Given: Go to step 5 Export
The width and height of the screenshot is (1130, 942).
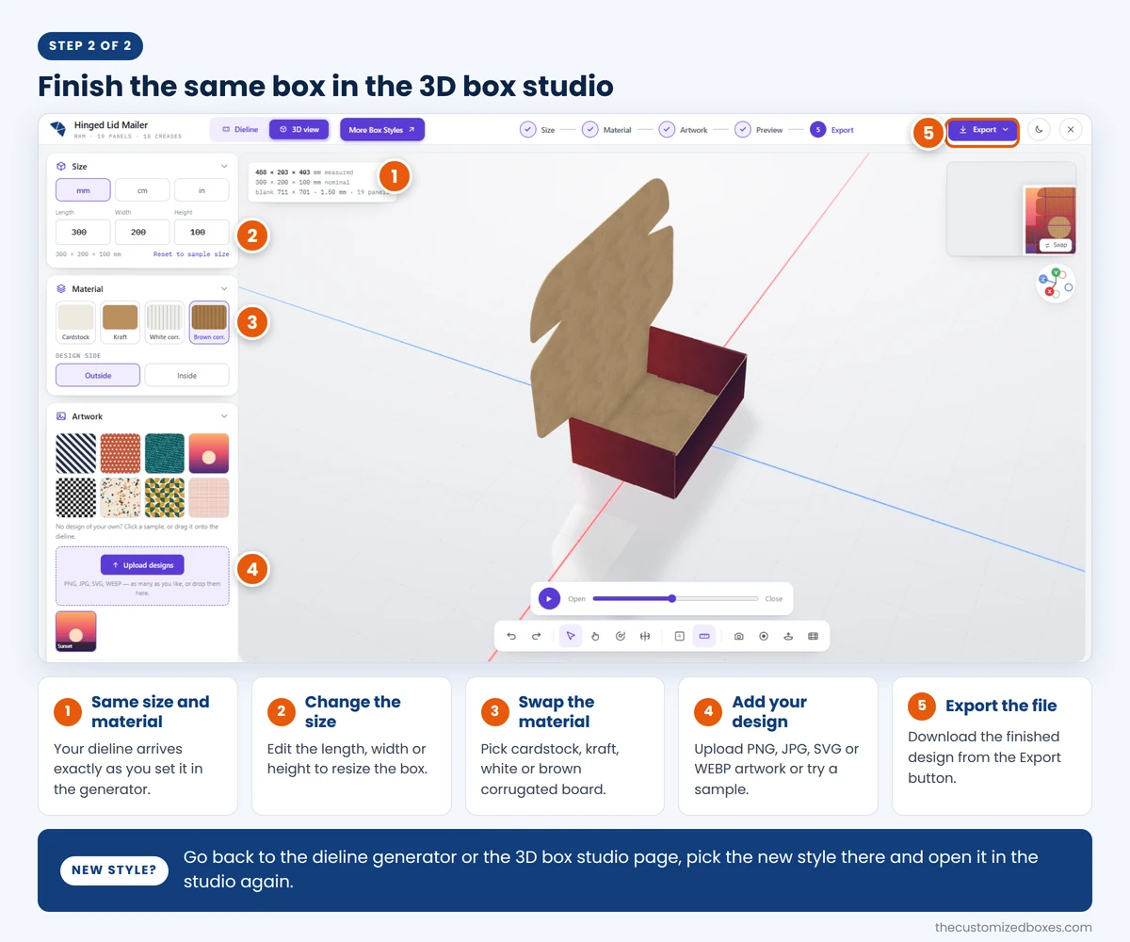Looking at the screenshot, I should tap(832, 129).
